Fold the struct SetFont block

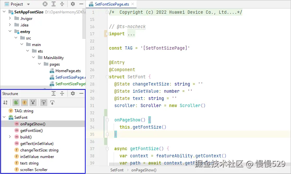click(107, 77)
